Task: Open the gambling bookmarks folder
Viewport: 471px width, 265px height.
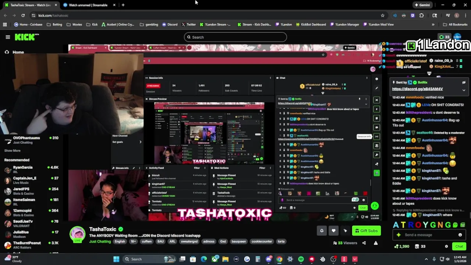Action: (149, 25)
